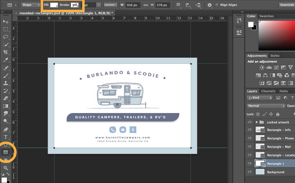Select the Lasso tool
The height and width of the screenshot is (183, 295).
pyautogui.click(x=6, y=37)
